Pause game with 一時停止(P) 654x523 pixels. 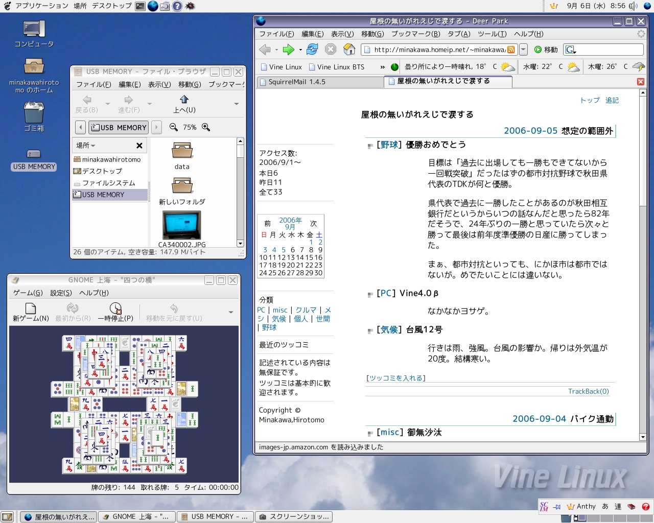pyautogui.click(x=115, y=312)
